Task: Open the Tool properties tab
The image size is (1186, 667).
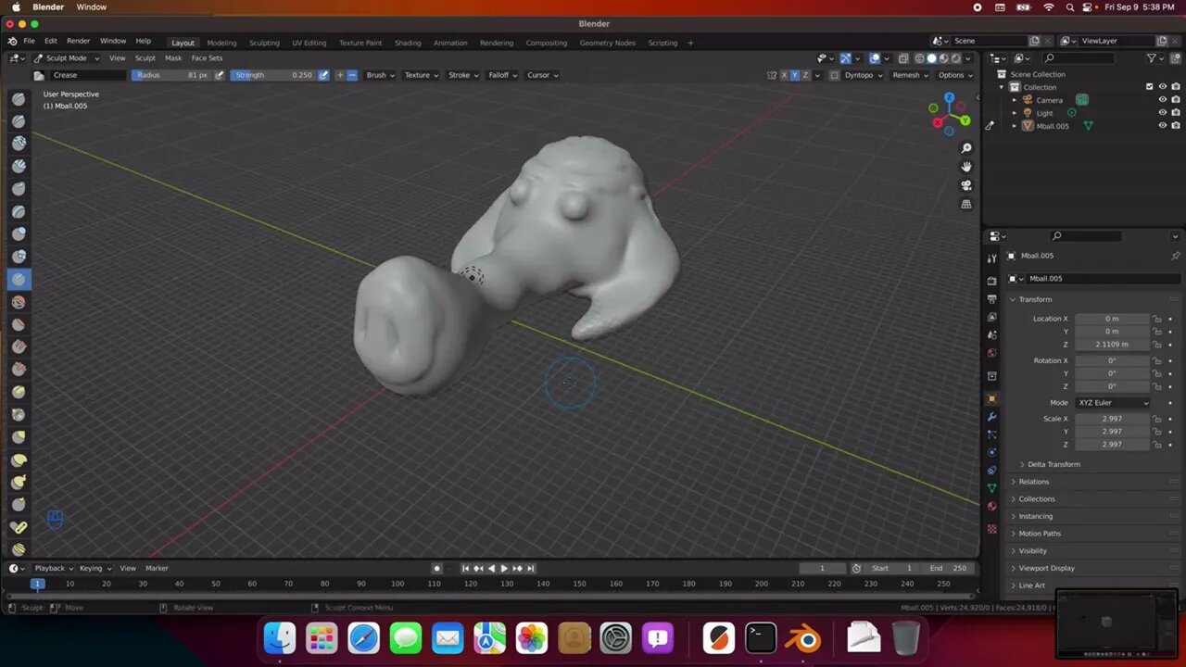Action: [992, 258]
